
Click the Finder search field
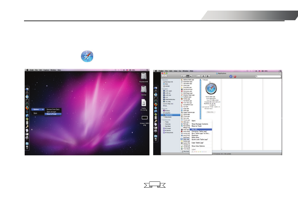pos(268,76)
